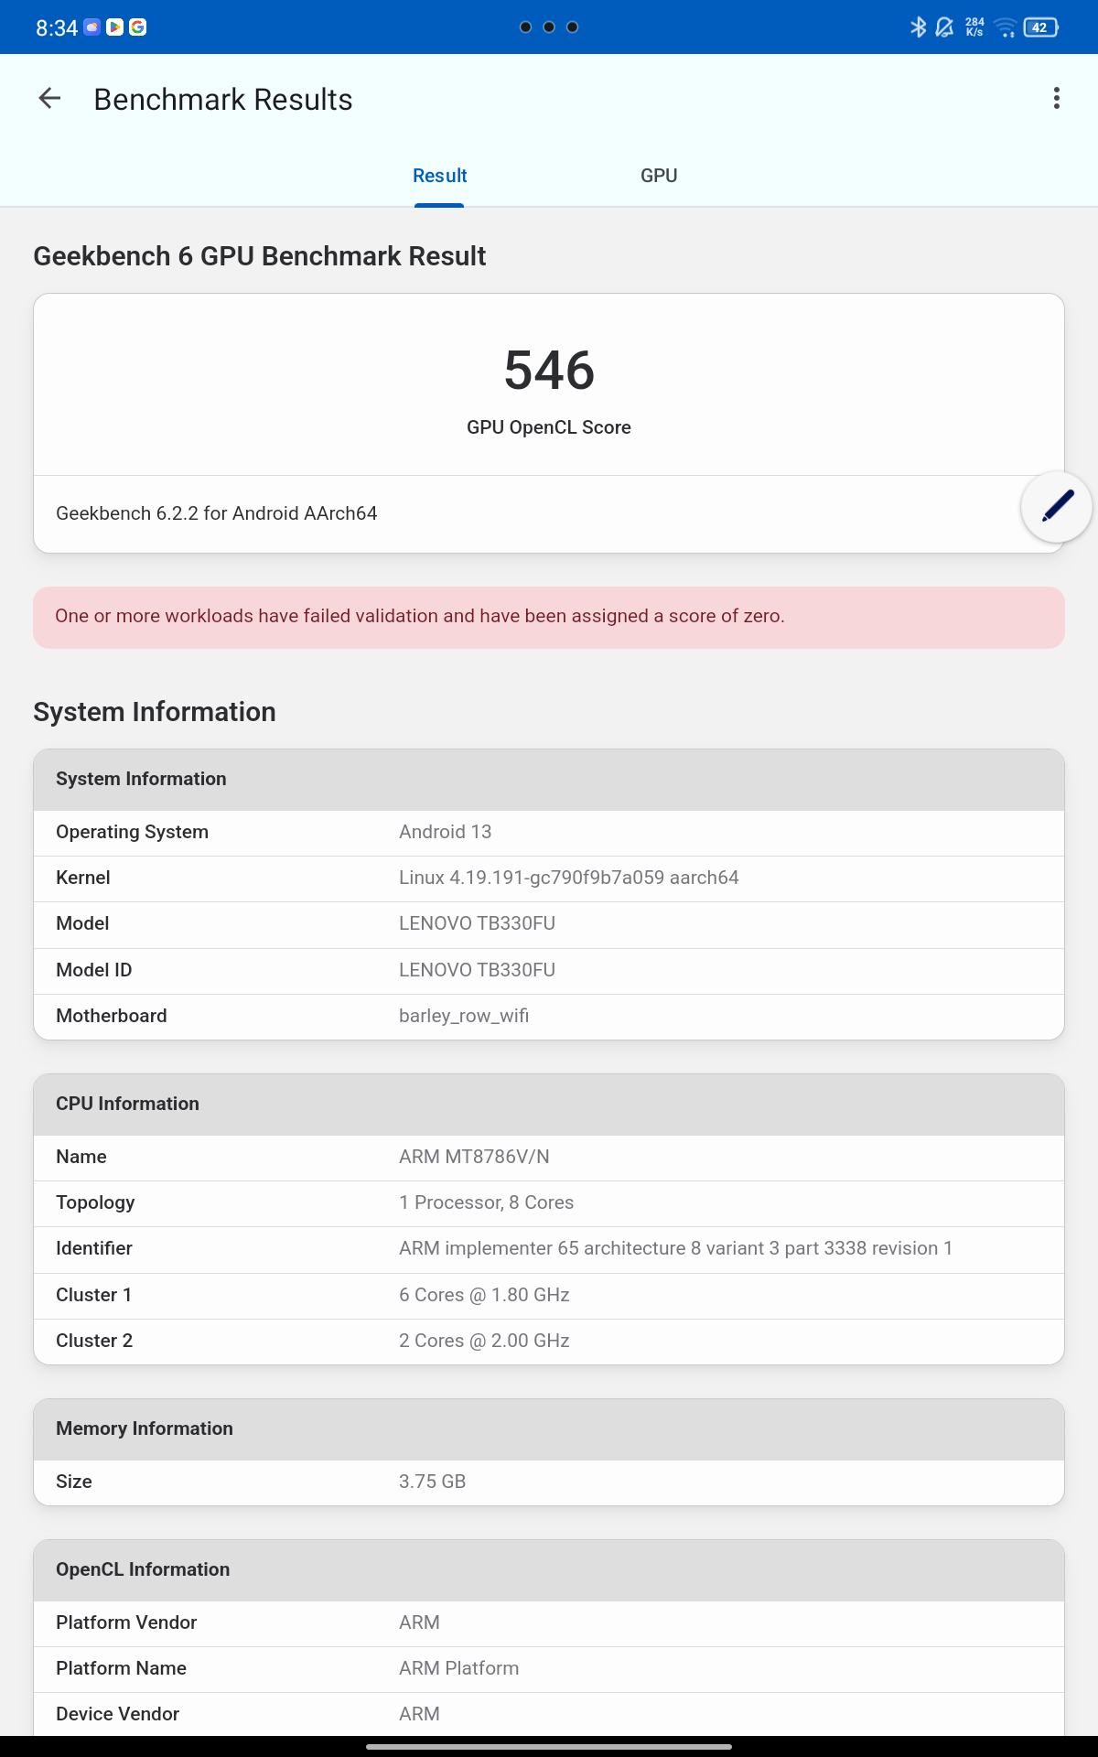Tap the Google app icon in status bar
Viewport: 1098px width, 1757px height.
coord(139,27)
